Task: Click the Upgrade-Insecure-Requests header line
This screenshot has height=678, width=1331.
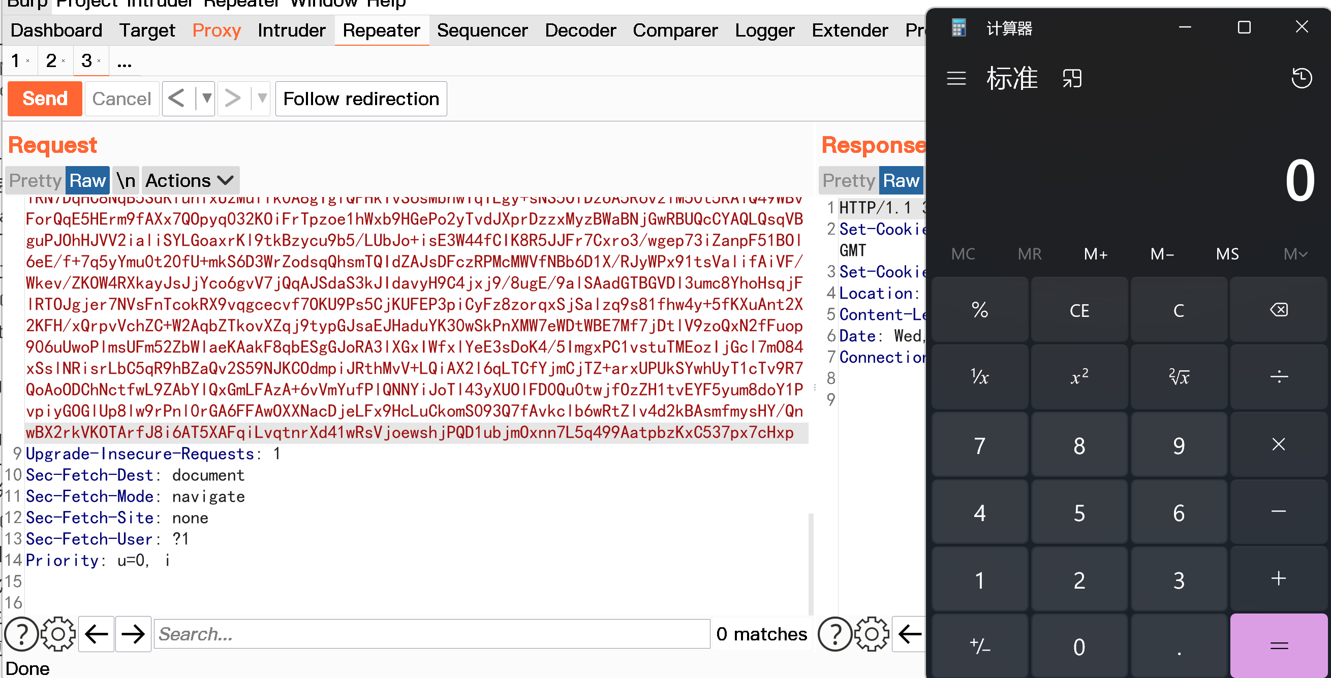Action: (153, 454)
